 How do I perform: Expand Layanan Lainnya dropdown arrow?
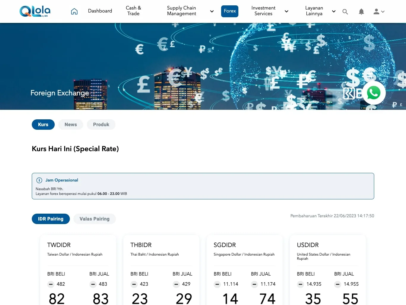[334, 11]
